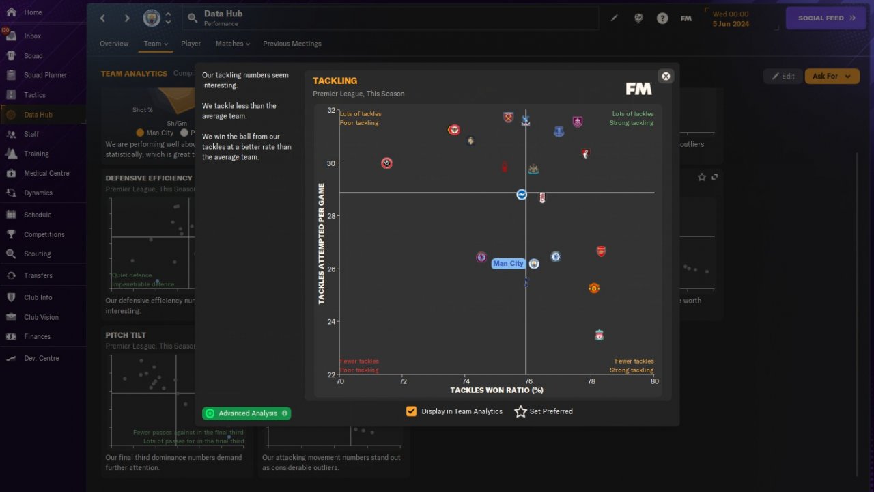
Task: Open the Team tab dropdown
Action: point(156,44)
